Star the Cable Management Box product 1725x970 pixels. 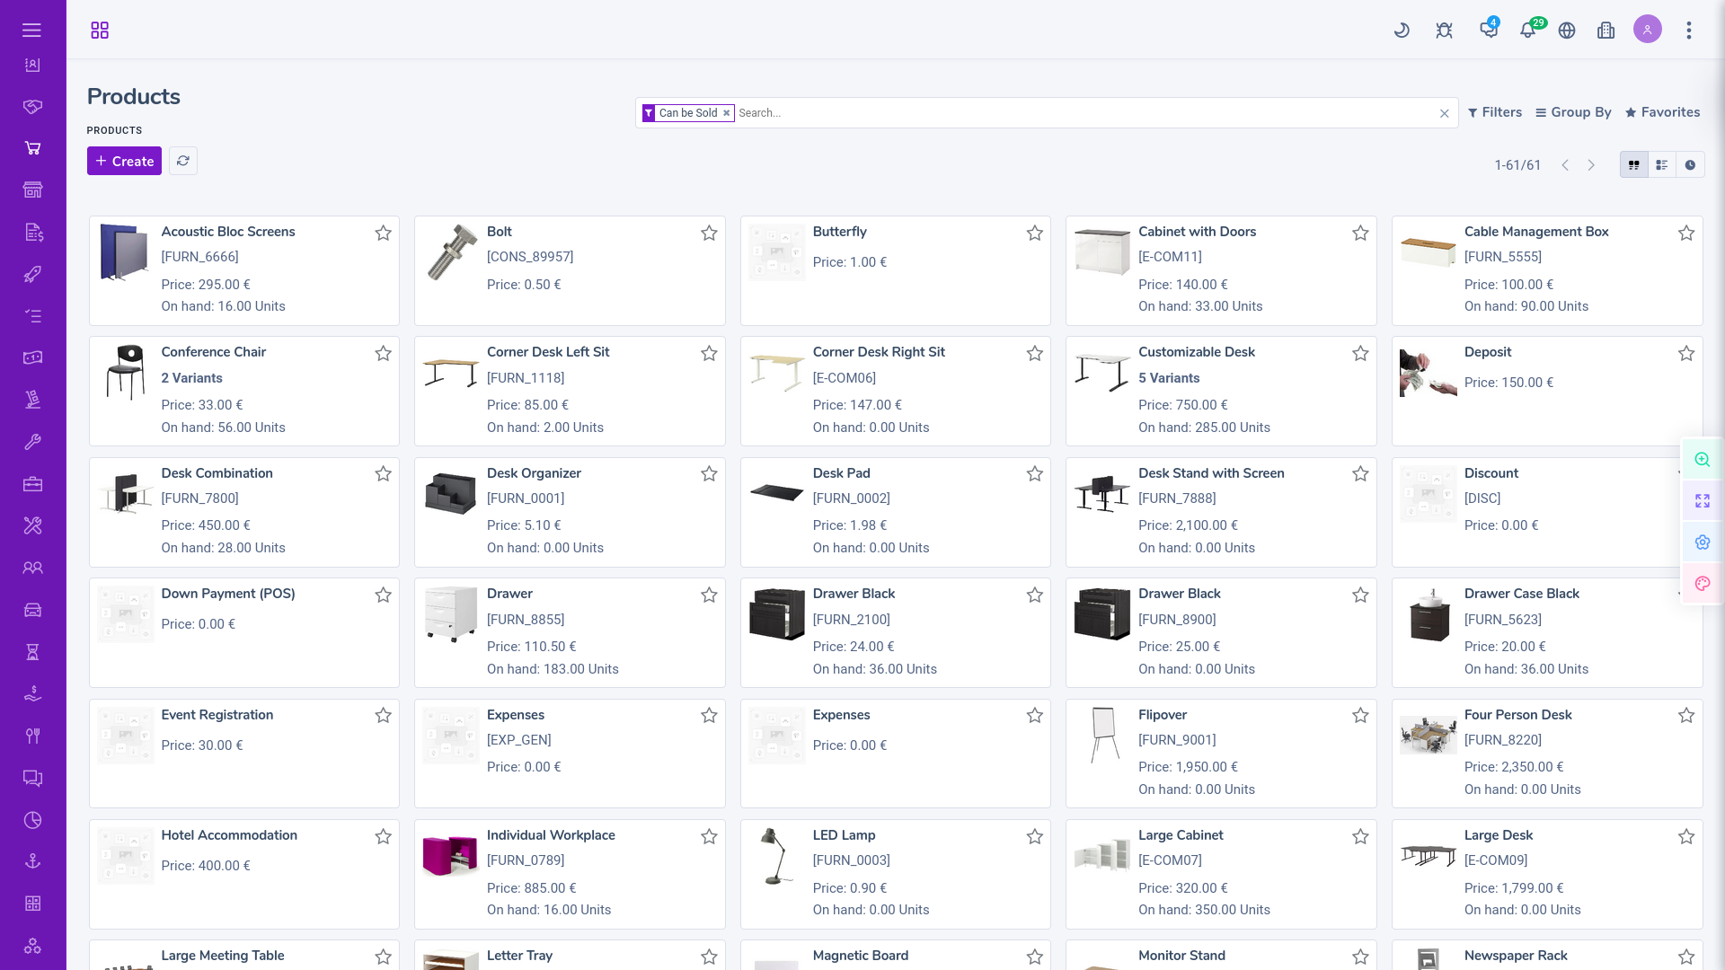[1686, 234]
